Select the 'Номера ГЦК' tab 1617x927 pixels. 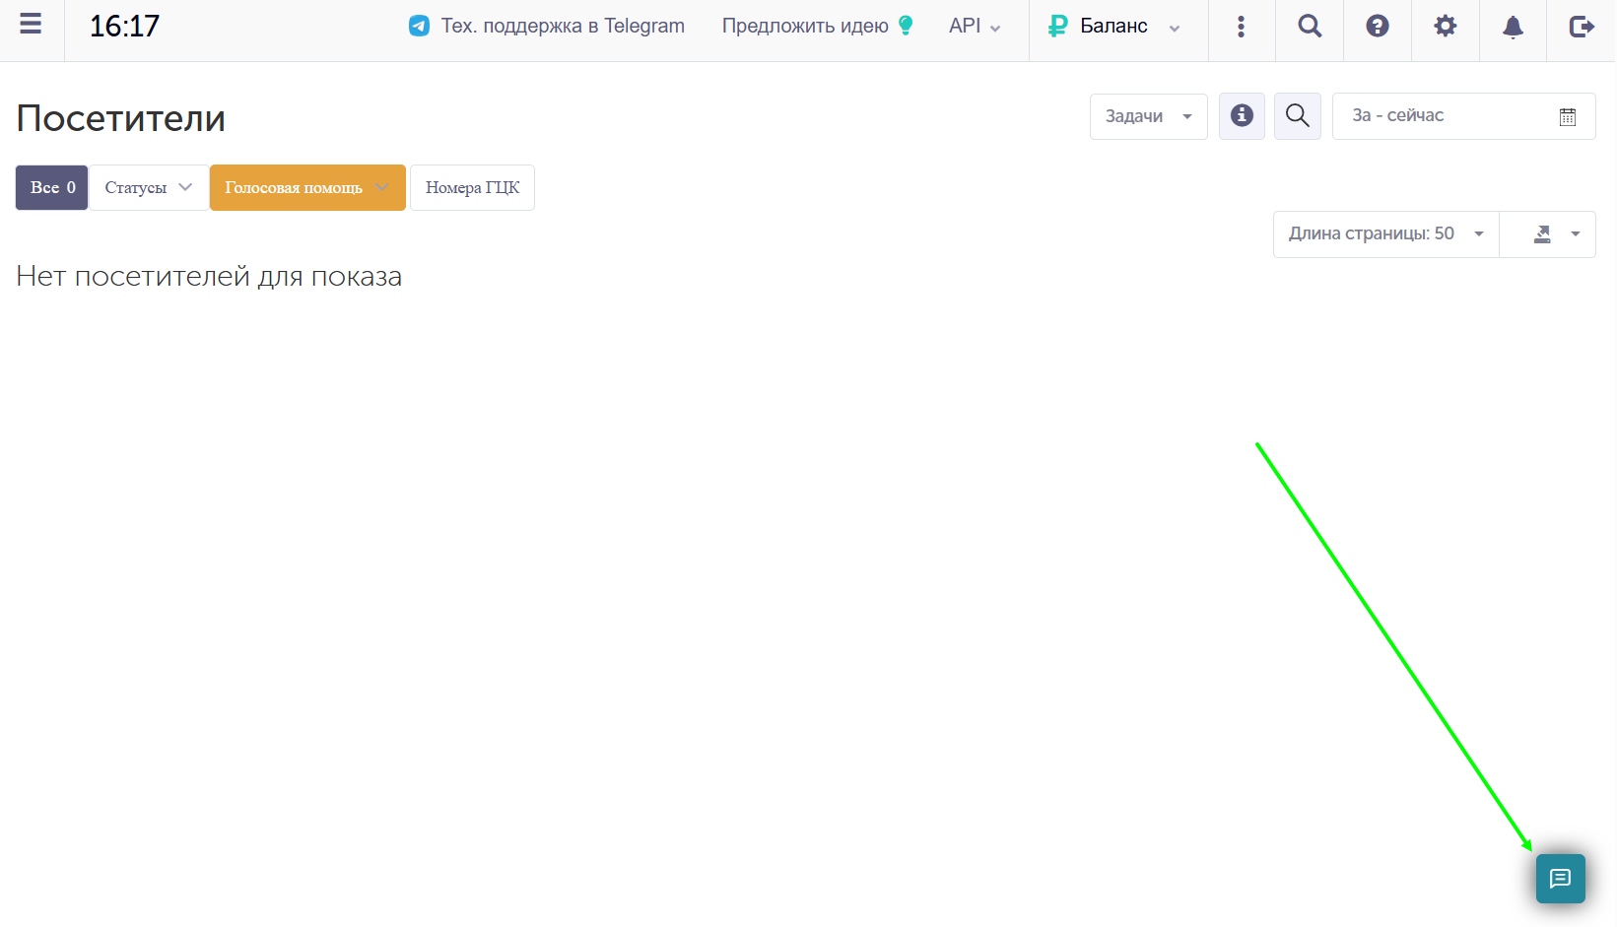coord(472,187)
